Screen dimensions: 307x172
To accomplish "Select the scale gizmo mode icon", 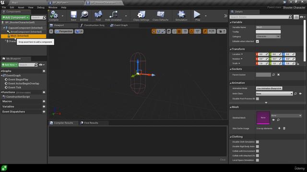I will point(163,31).
